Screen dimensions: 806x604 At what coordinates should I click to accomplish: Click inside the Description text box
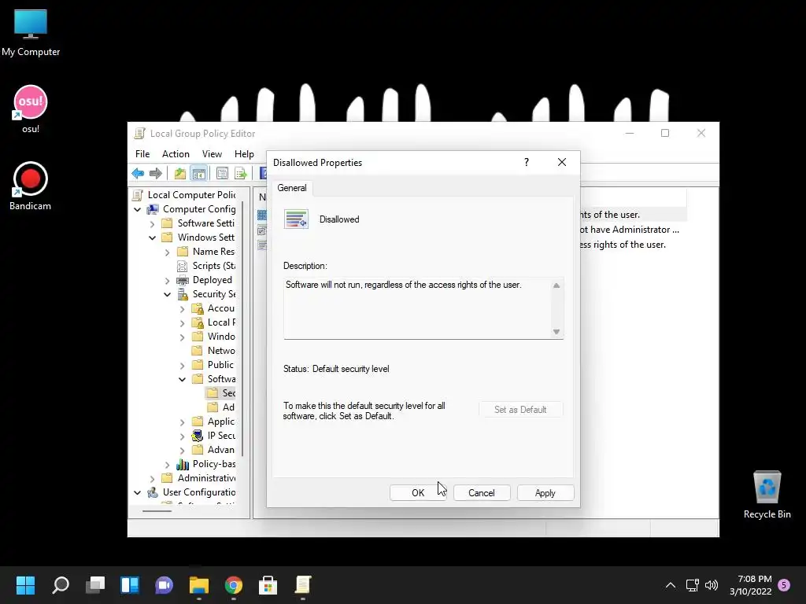417,308
